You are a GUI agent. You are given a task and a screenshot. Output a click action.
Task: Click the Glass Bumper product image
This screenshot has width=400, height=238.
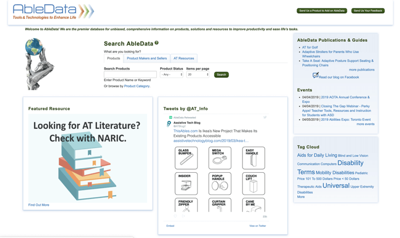pyautogui.click(x=186, y=158)
